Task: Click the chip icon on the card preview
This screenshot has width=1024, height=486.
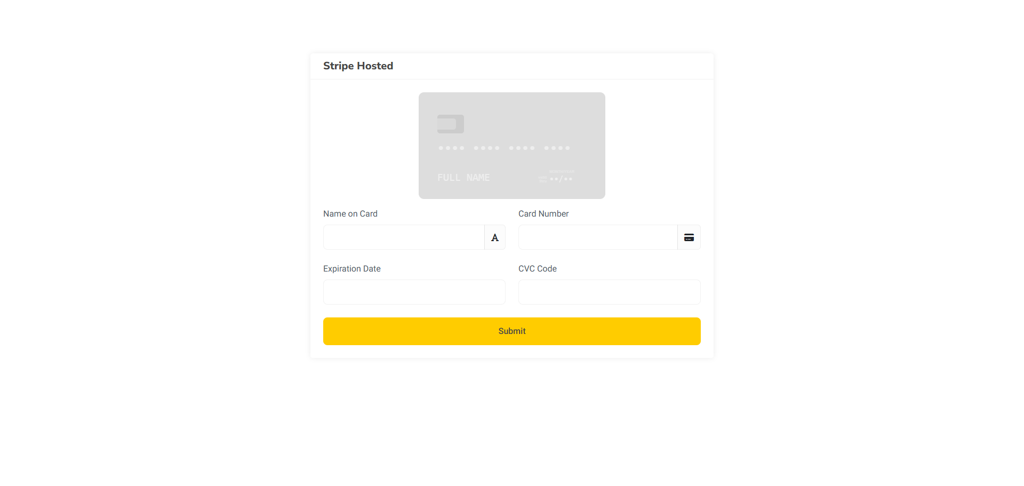Action: point(451,124)
